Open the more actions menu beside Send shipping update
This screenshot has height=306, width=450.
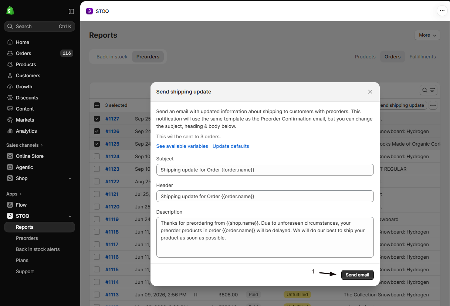[x=433, y=105]
